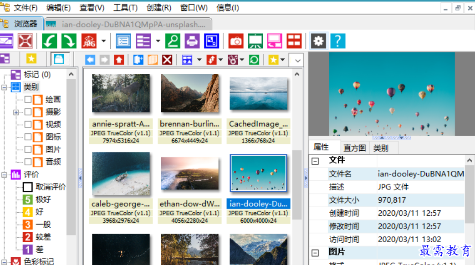Select the caleb-george beach thumbnail

pyautogui.click(x=121, y=173)
